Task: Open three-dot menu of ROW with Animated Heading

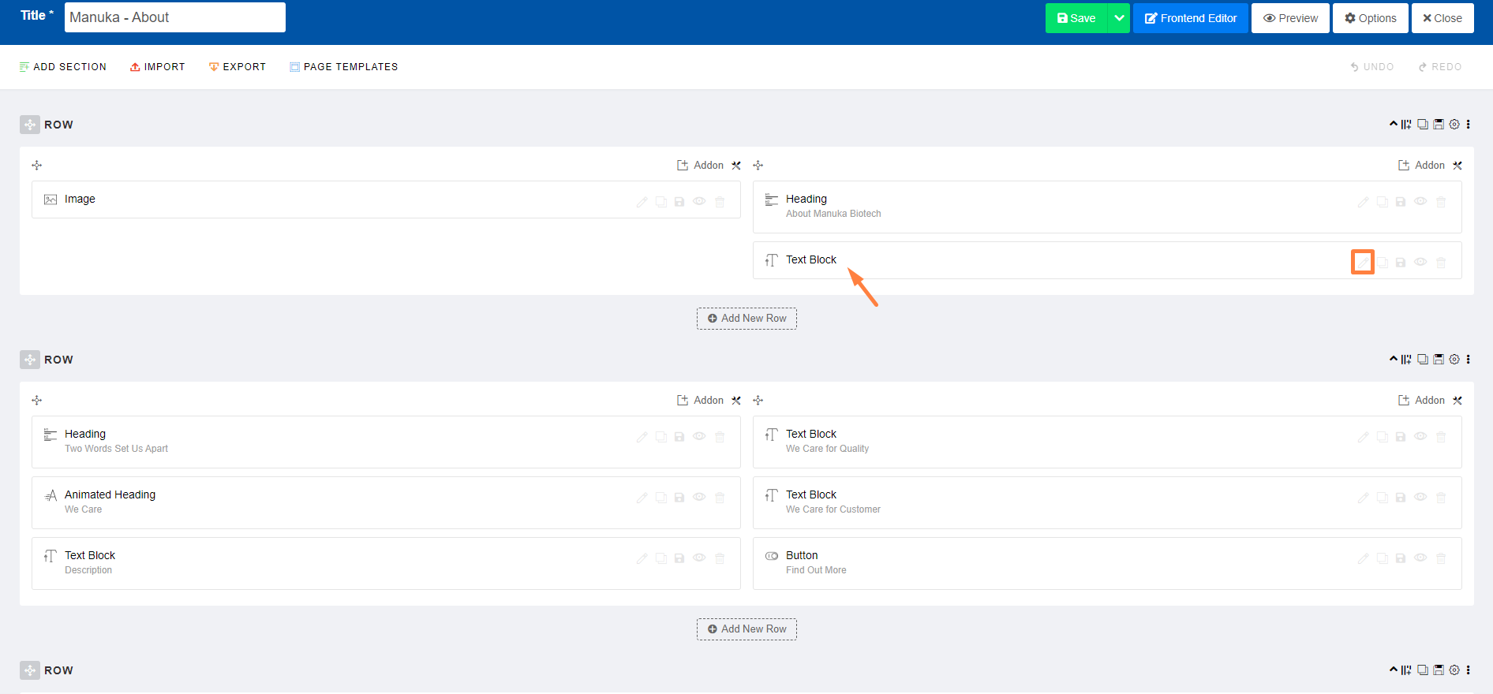Action: coord(1469,360)
